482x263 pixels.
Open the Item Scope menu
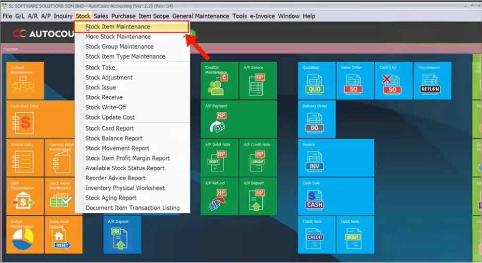pyautogui.click(x=154, y=16)
